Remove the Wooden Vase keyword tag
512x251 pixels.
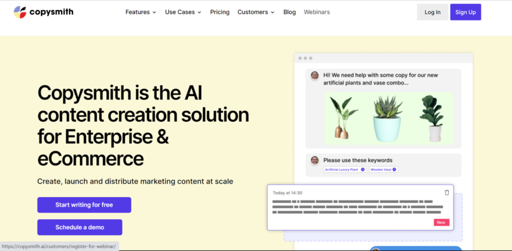[394, 169]
